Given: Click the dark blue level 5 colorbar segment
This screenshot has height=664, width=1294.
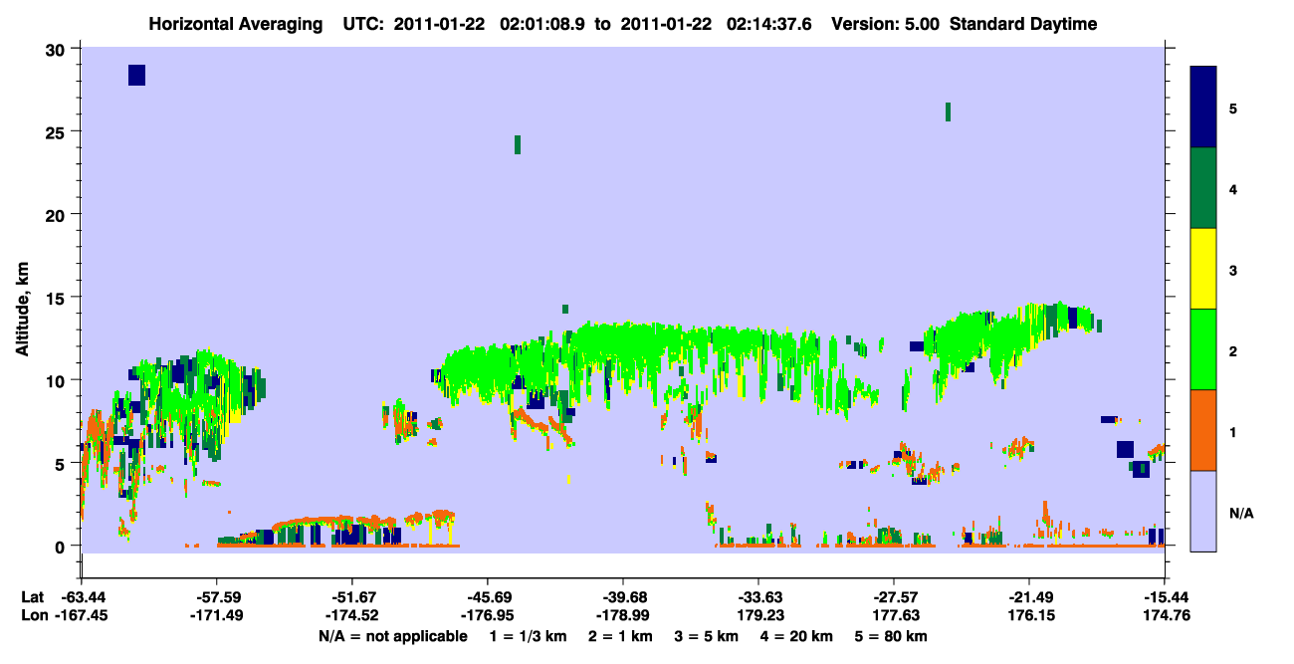Looking at the screenshot, I should click(x=1203, y=107).
